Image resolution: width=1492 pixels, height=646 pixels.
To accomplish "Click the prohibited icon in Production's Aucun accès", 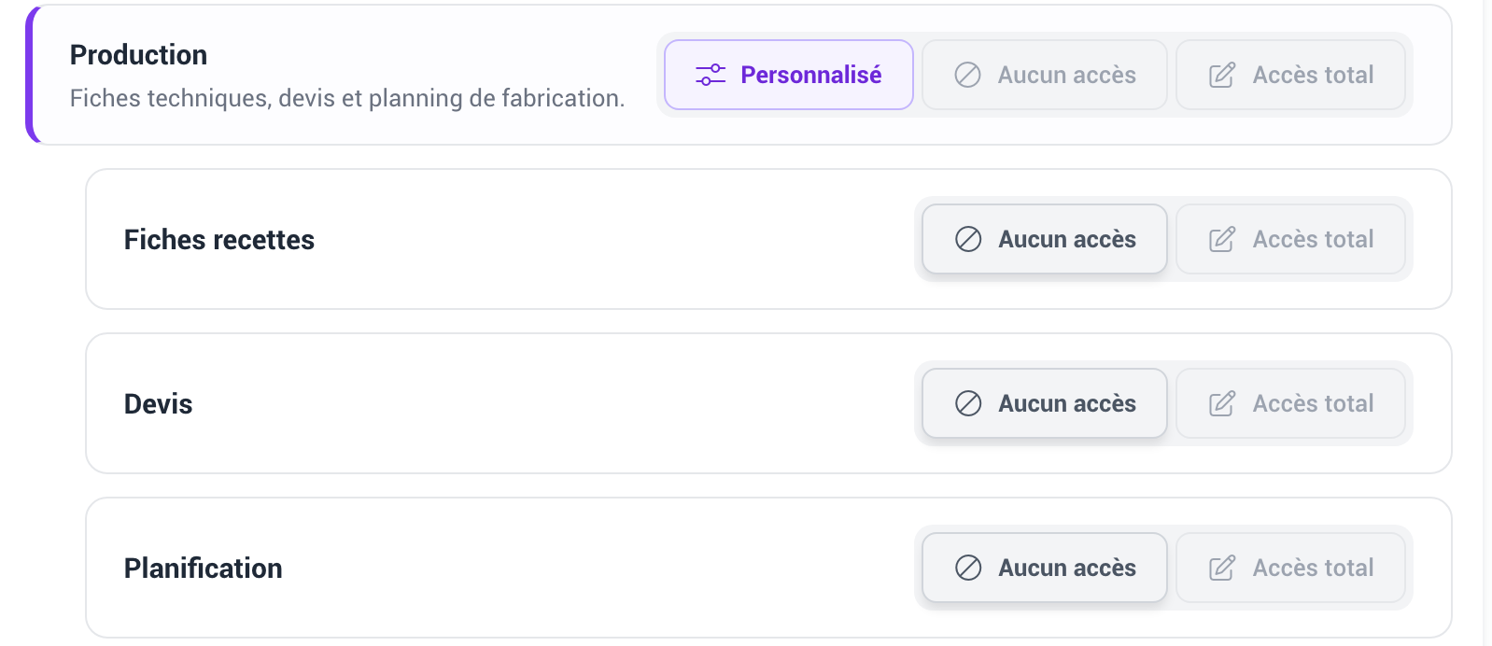I will [x=968, y=75].
